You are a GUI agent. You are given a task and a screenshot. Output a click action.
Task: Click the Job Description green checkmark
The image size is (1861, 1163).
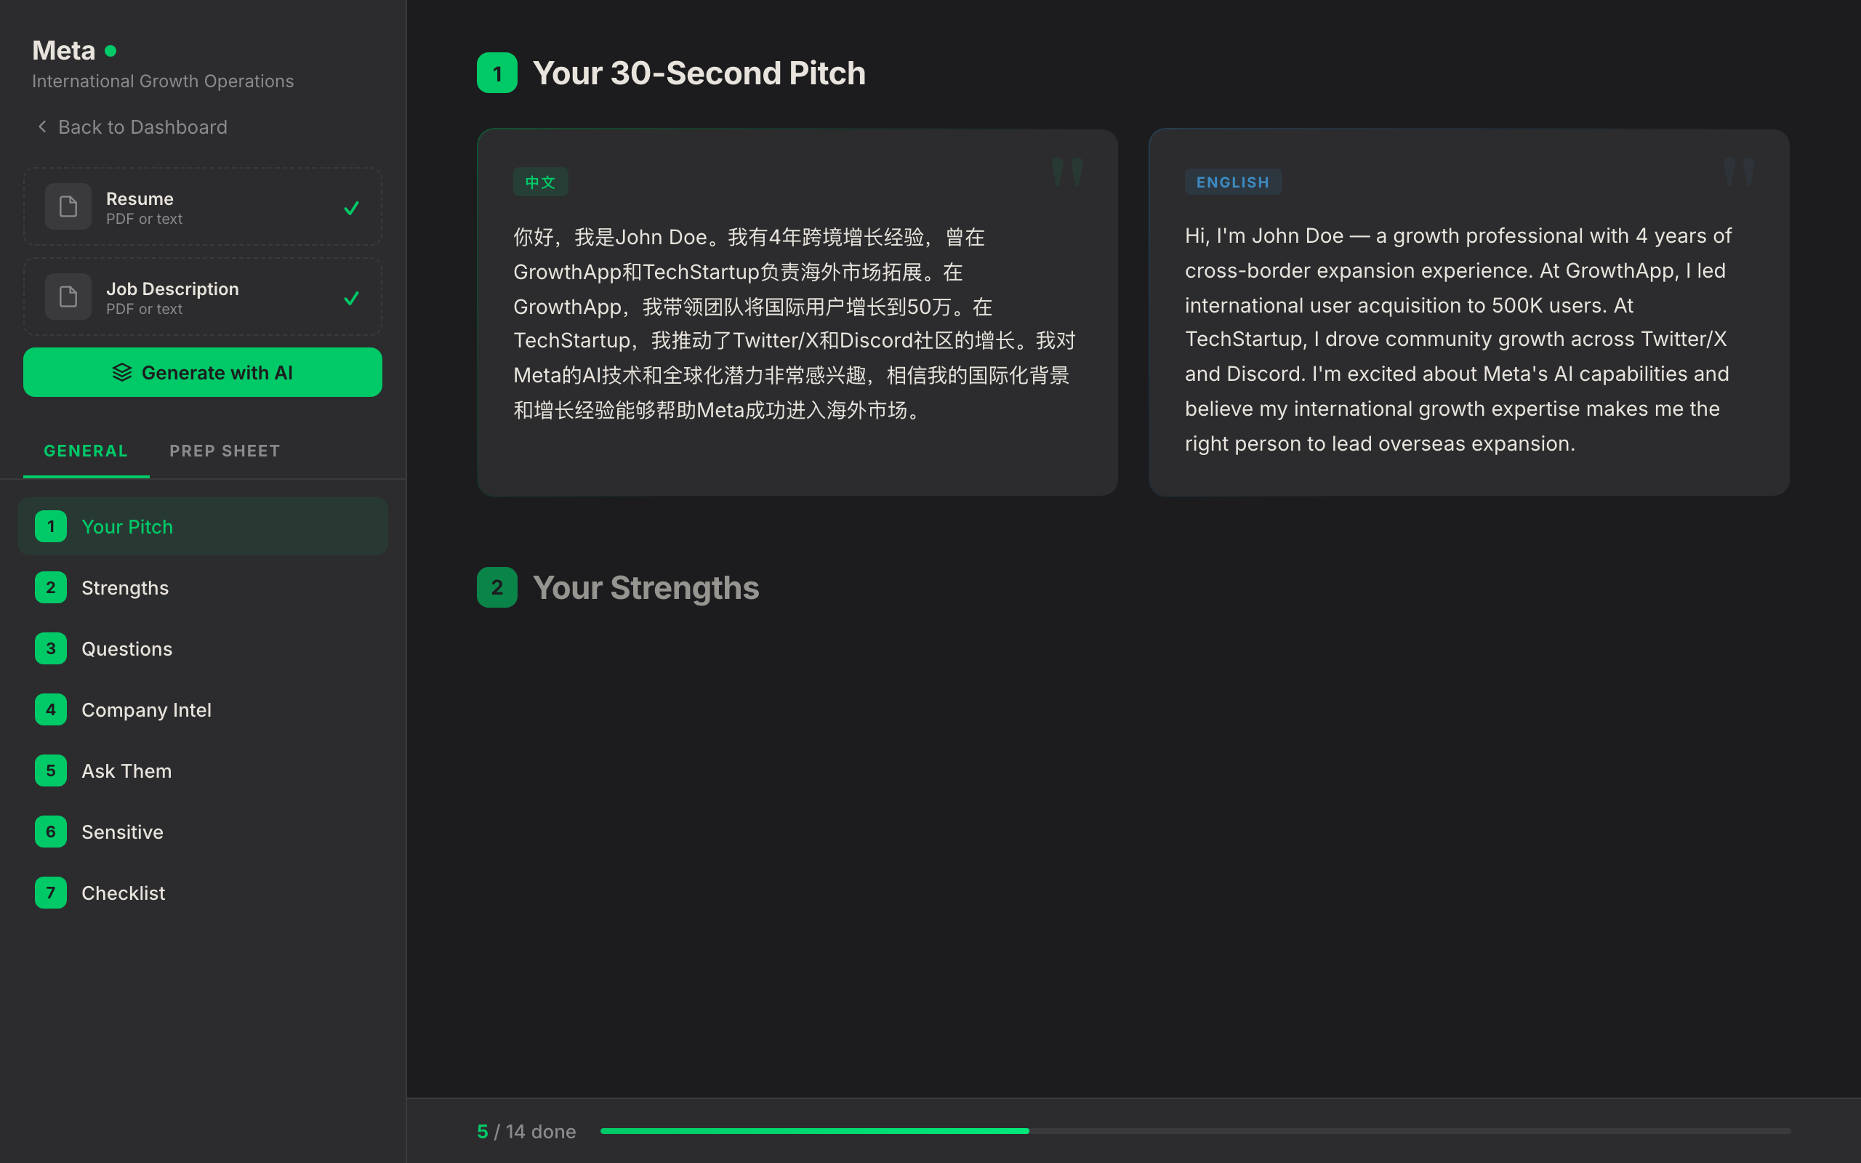pos(351,298)
